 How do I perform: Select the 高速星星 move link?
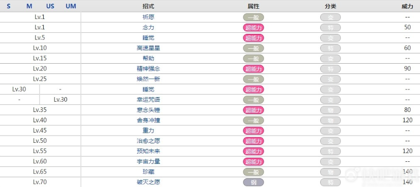[x=148, y=48]
